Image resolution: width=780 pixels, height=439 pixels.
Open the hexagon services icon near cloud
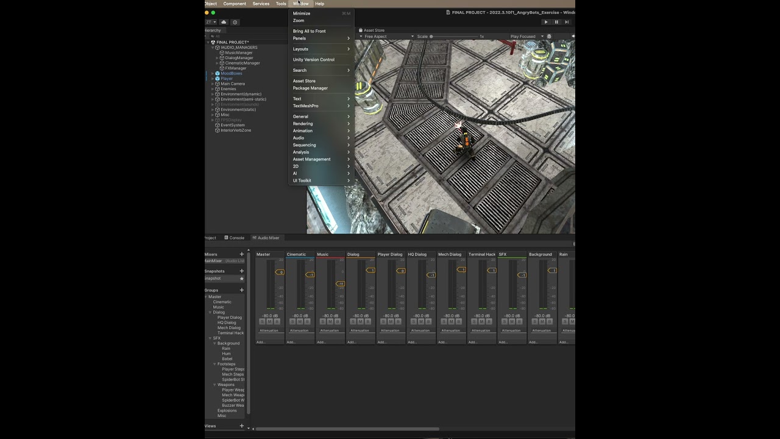click(235, 22)
